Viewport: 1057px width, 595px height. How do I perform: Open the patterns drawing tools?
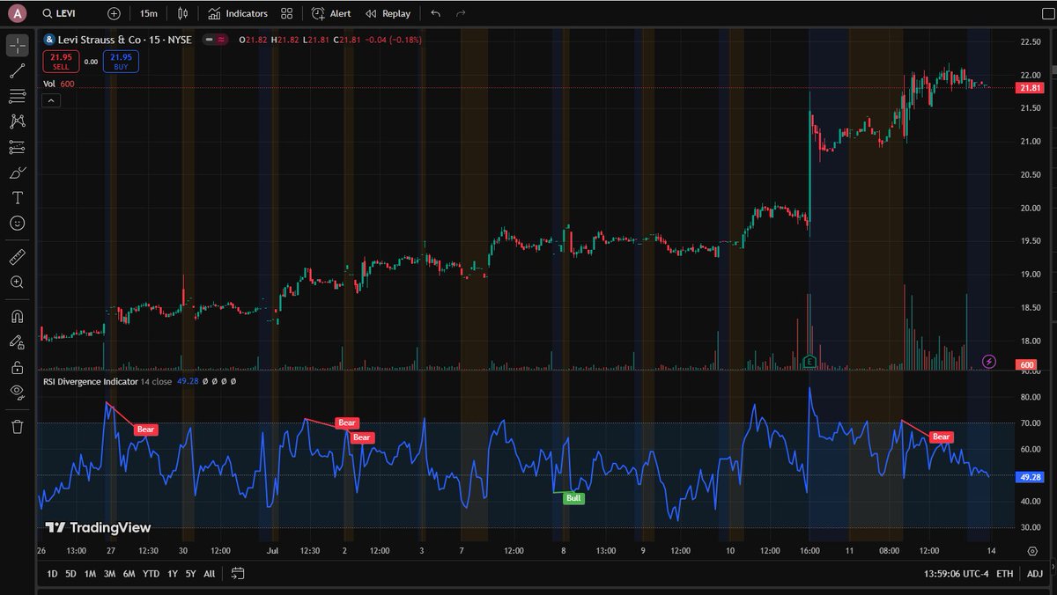point(18,121)
